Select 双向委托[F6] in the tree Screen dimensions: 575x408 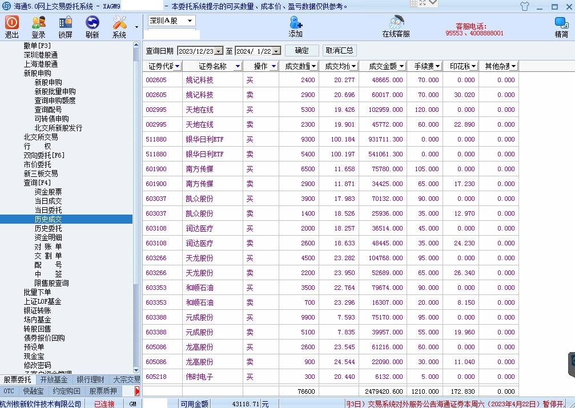point(44,155)
